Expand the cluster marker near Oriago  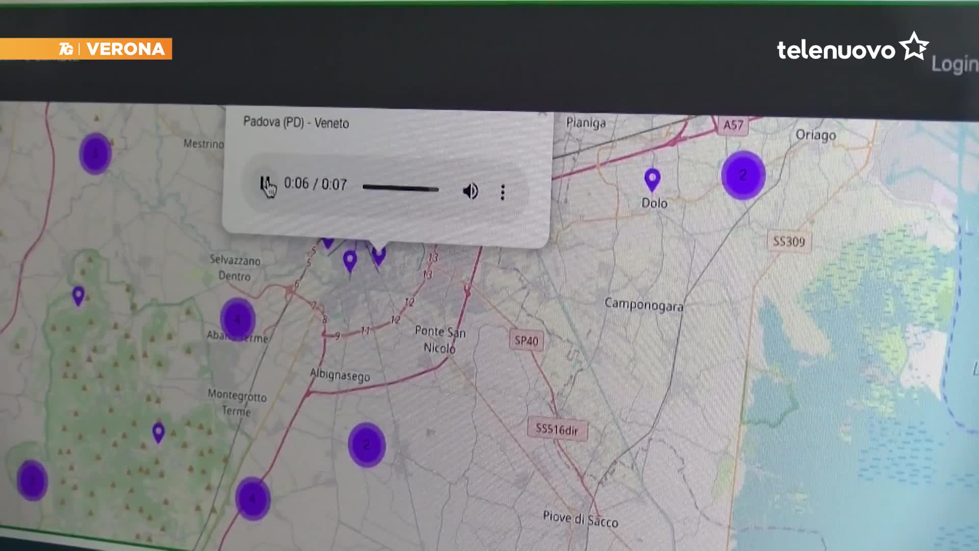point(743,175)
